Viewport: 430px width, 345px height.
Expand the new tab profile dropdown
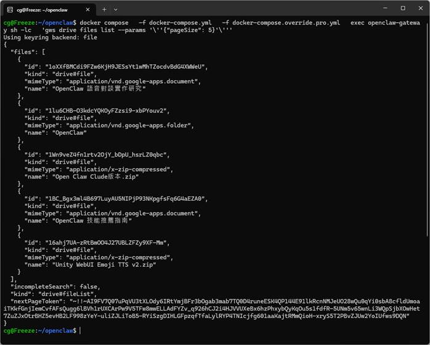116,9
